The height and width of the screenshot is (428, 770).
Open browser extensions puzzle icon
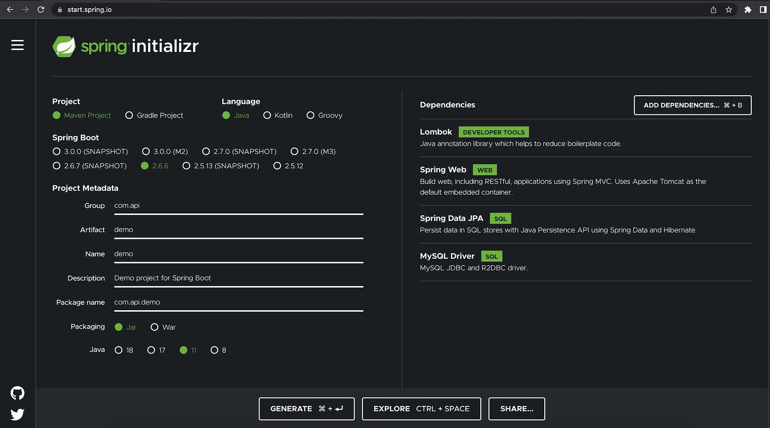[748, 10]
